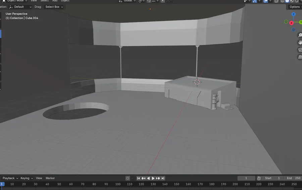This screenshot has height=190, width=302.
Task: Switch to rendered viewport shading
Action: pos(296,1)
